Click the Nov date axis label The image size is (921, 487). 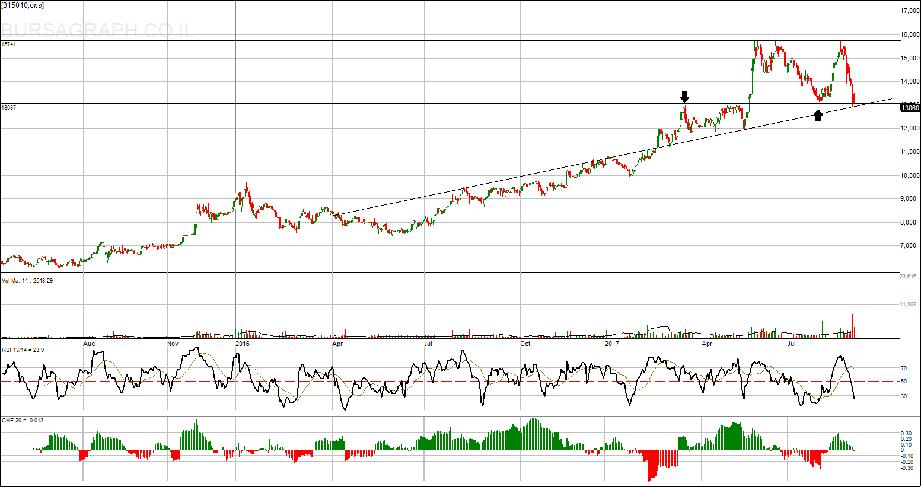tap(173, 344)
